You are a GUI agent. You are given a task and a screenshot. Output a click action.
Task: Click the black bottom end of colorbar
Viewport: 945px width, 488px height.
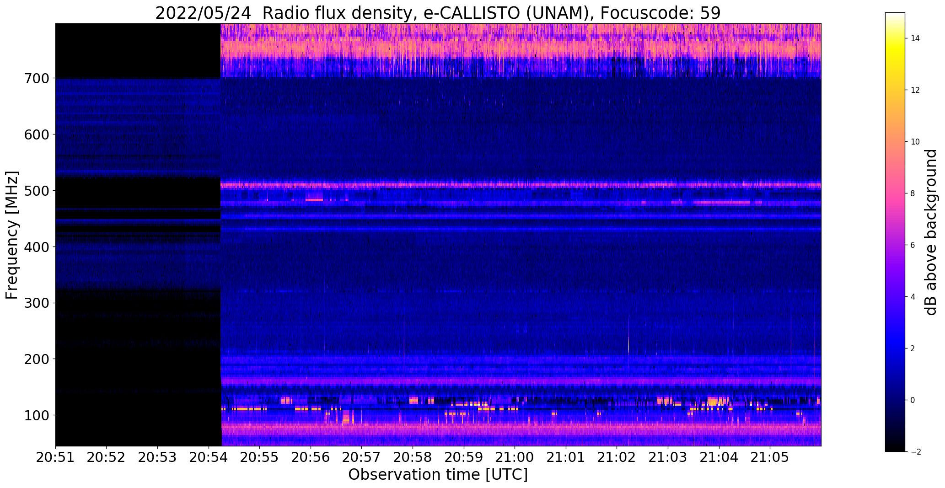click(x=895, y=446)
